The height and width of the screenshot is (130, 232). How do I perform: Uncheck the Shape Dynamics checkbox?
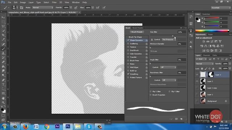(x=128, y=40)
